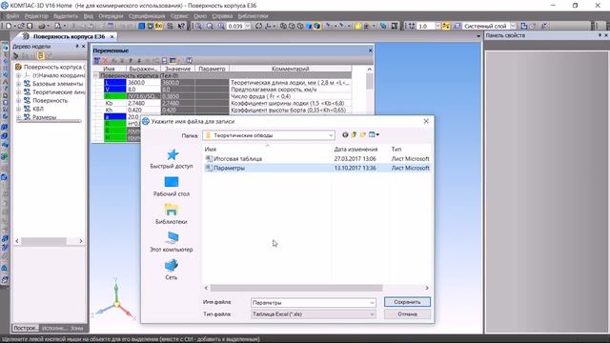The height and width of the screenshot is (343, 610).
Task: Open Сеть network location
Action: click(172, 270)
